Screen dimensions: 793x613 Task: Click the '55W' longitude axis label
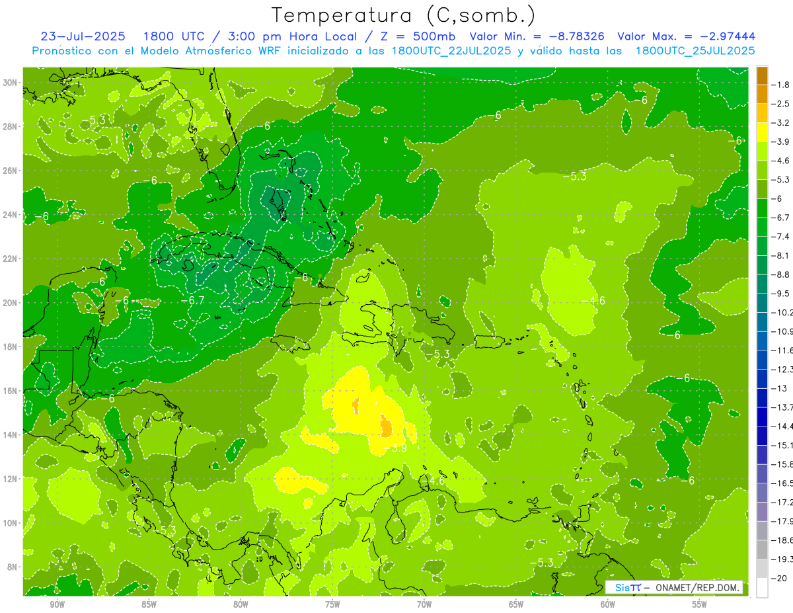pyautogui.click(x=700, y=604)
